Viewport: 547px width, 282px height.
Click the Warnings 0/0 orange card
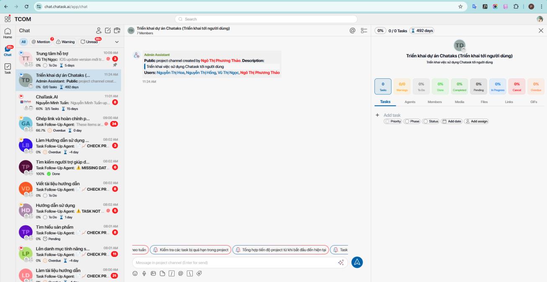pos(402,86)
